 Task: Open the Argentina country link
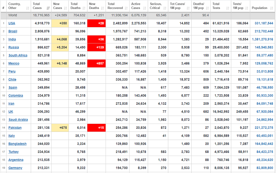tap(16, 160)
